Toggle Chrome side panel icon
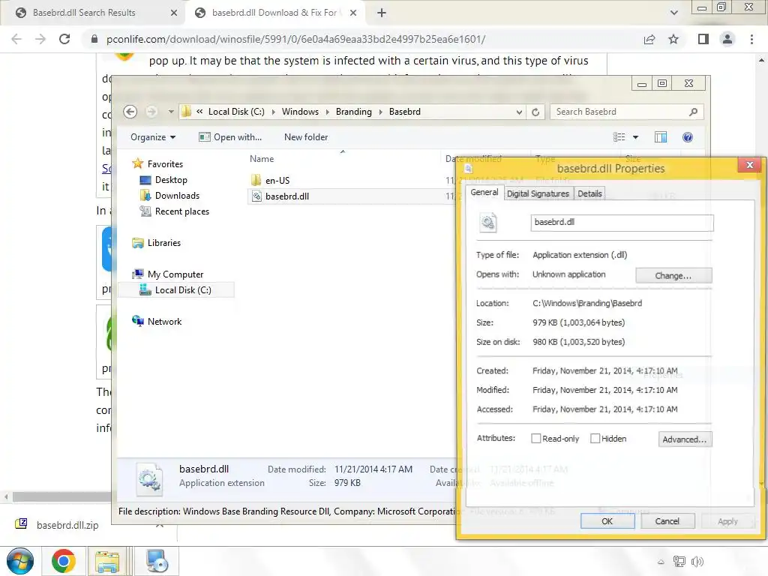The image size is (768, 576). click(703, 39)
